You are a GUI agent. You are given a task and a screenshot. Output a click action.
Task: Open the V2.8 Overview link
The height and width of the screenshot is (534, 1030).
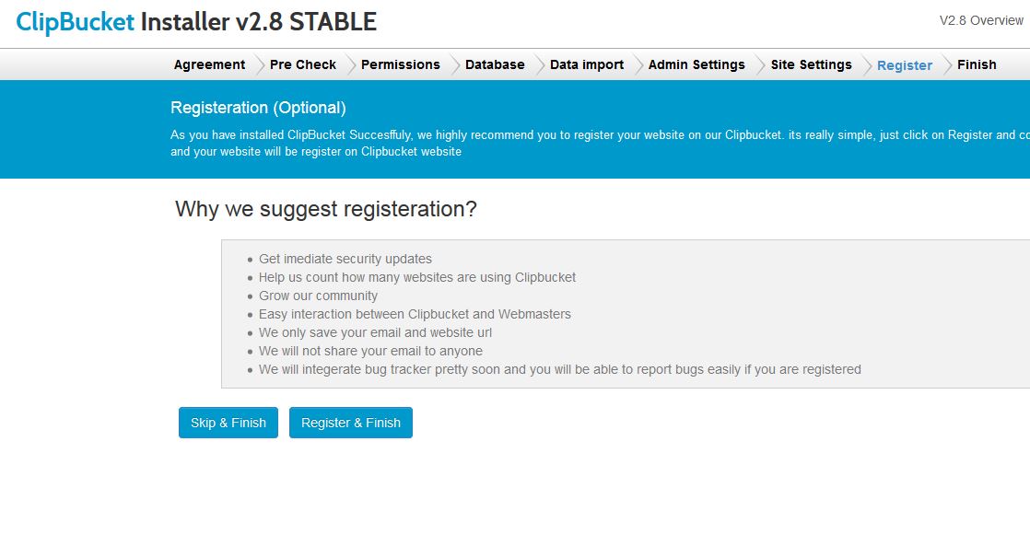coord(981,20)
